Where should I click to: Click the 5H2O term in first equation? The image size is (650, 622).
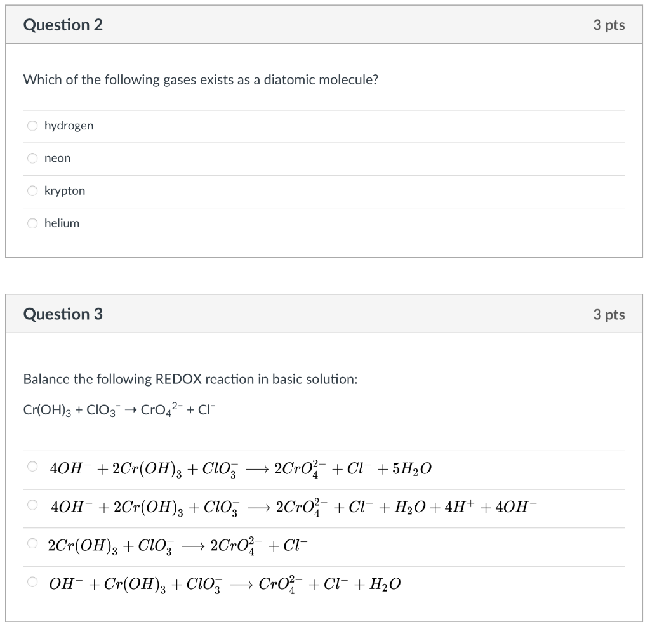(x=412, y=468)
